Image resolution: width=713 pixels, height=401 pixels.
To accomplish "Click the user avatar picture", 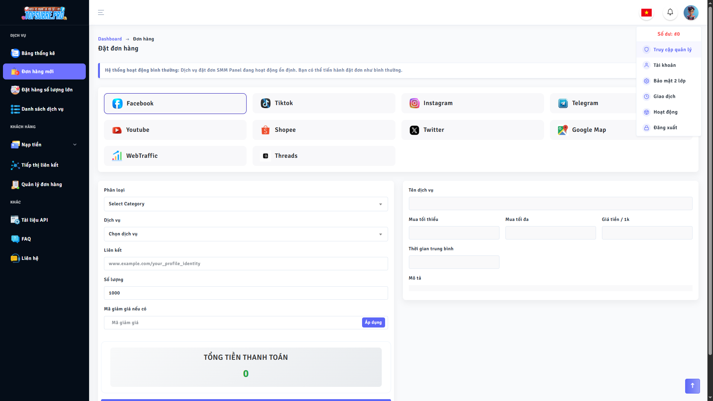I will pos(691,13).
